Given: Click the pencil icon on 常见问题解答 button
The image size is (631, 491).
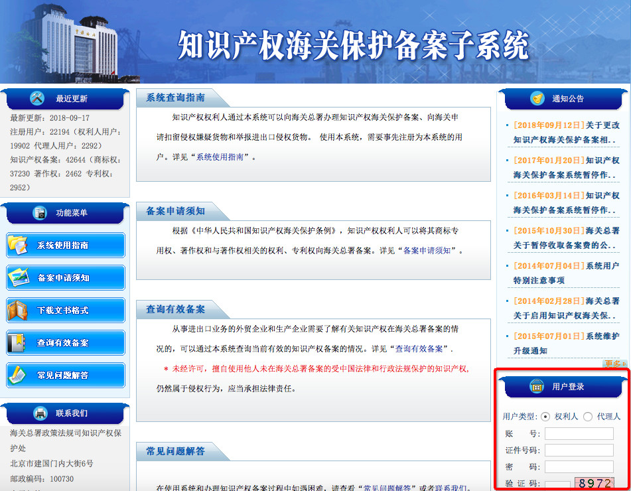Looking at the screenshot, I should (17, 375).
